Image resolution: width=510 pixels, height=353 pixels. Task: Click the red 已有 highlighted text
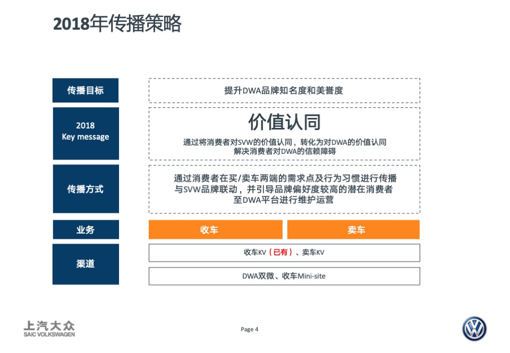[x=276, y=253]
